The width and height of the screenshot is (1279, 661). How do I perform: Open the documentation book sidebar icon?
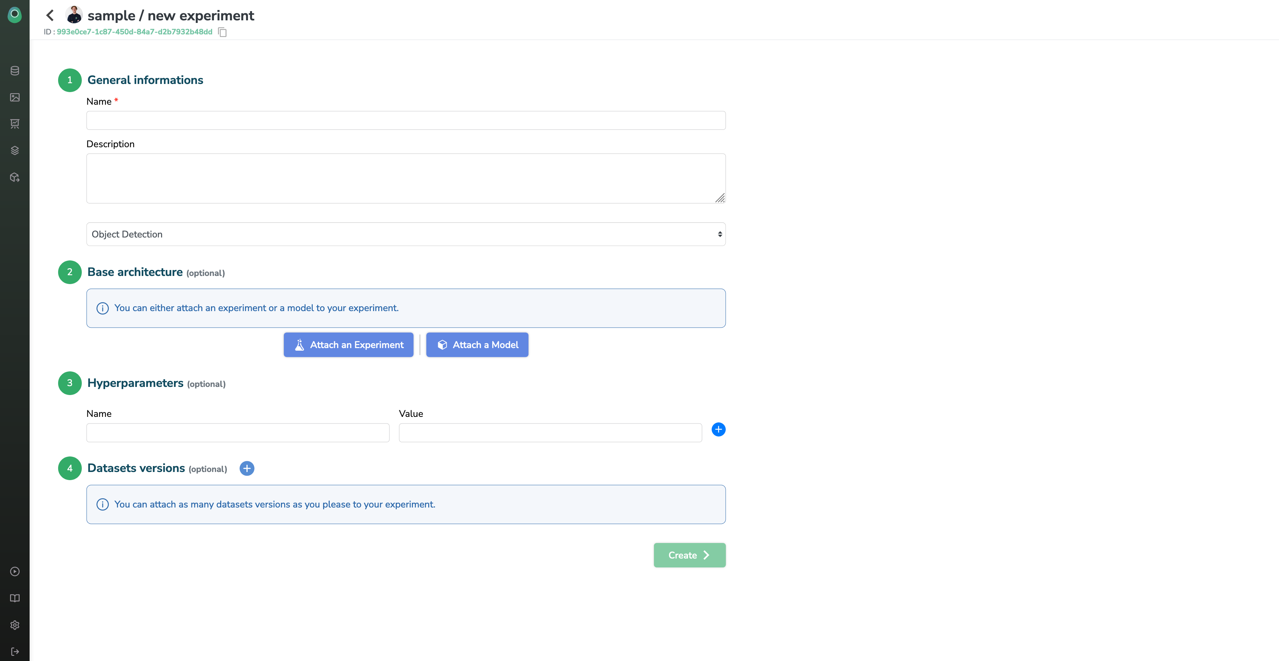coord(15,598)
